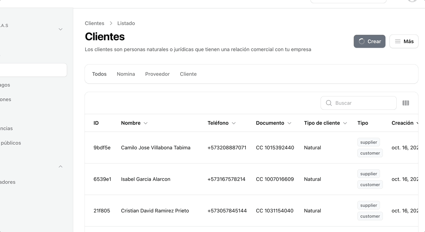Switch to the Proveedor filter tab

coord(157,74)
